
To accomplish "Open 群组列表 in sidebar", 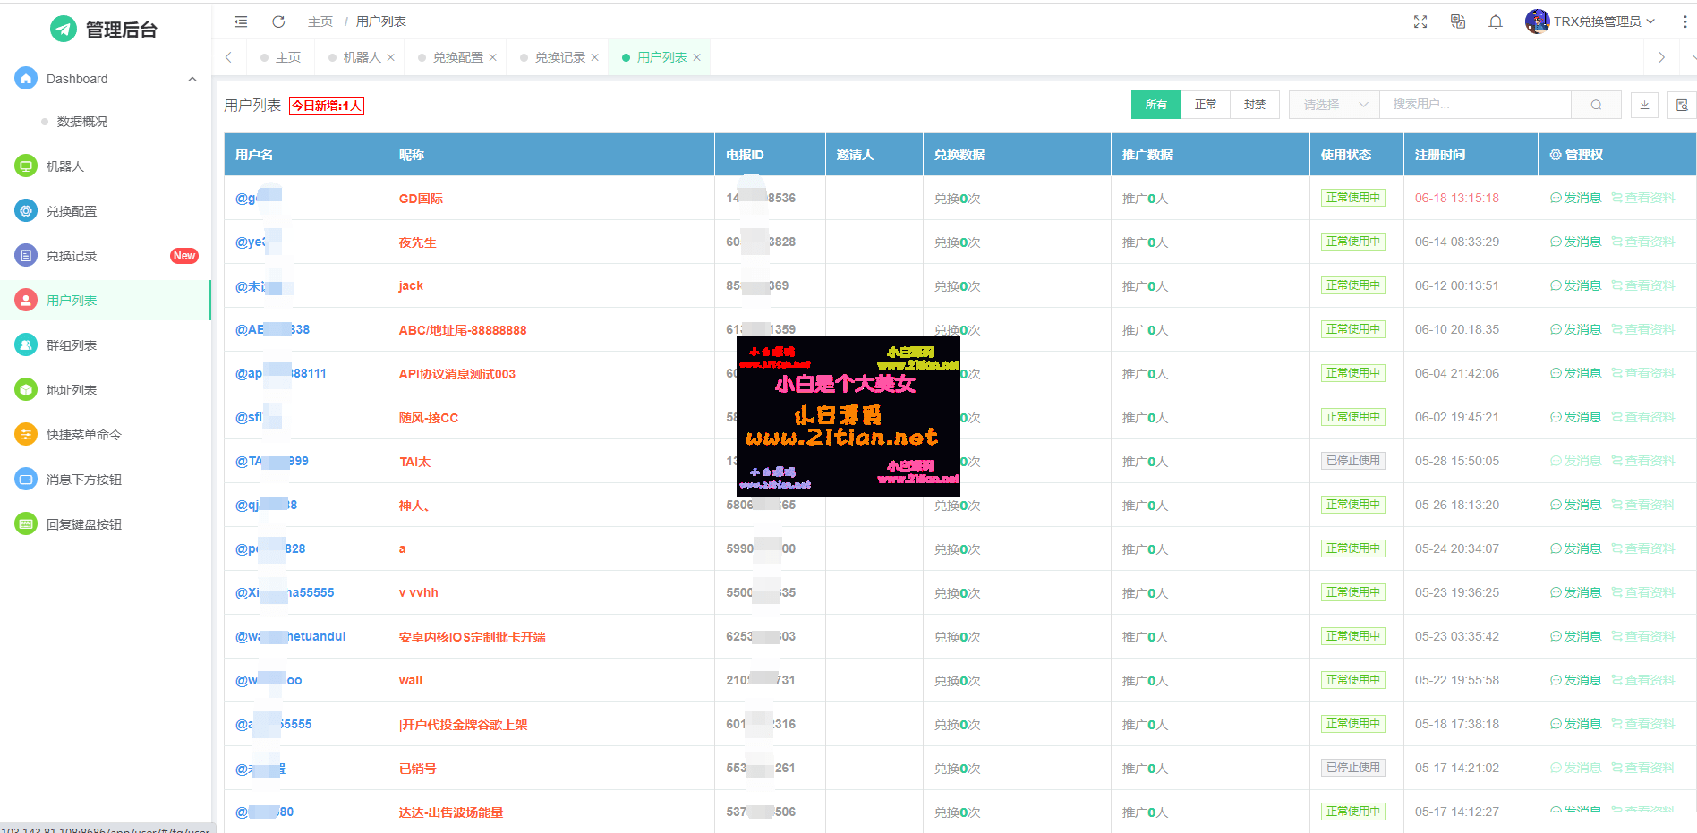I will (72, 345).
